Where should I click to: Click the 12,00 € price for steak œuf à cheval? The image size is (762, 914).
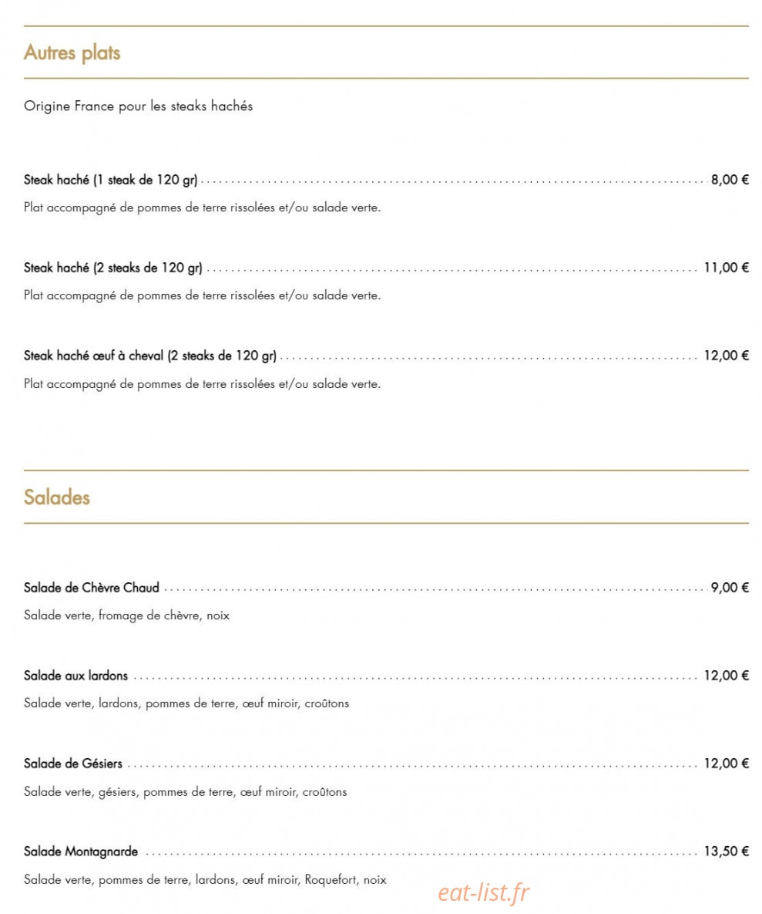(x=727, y=356)
